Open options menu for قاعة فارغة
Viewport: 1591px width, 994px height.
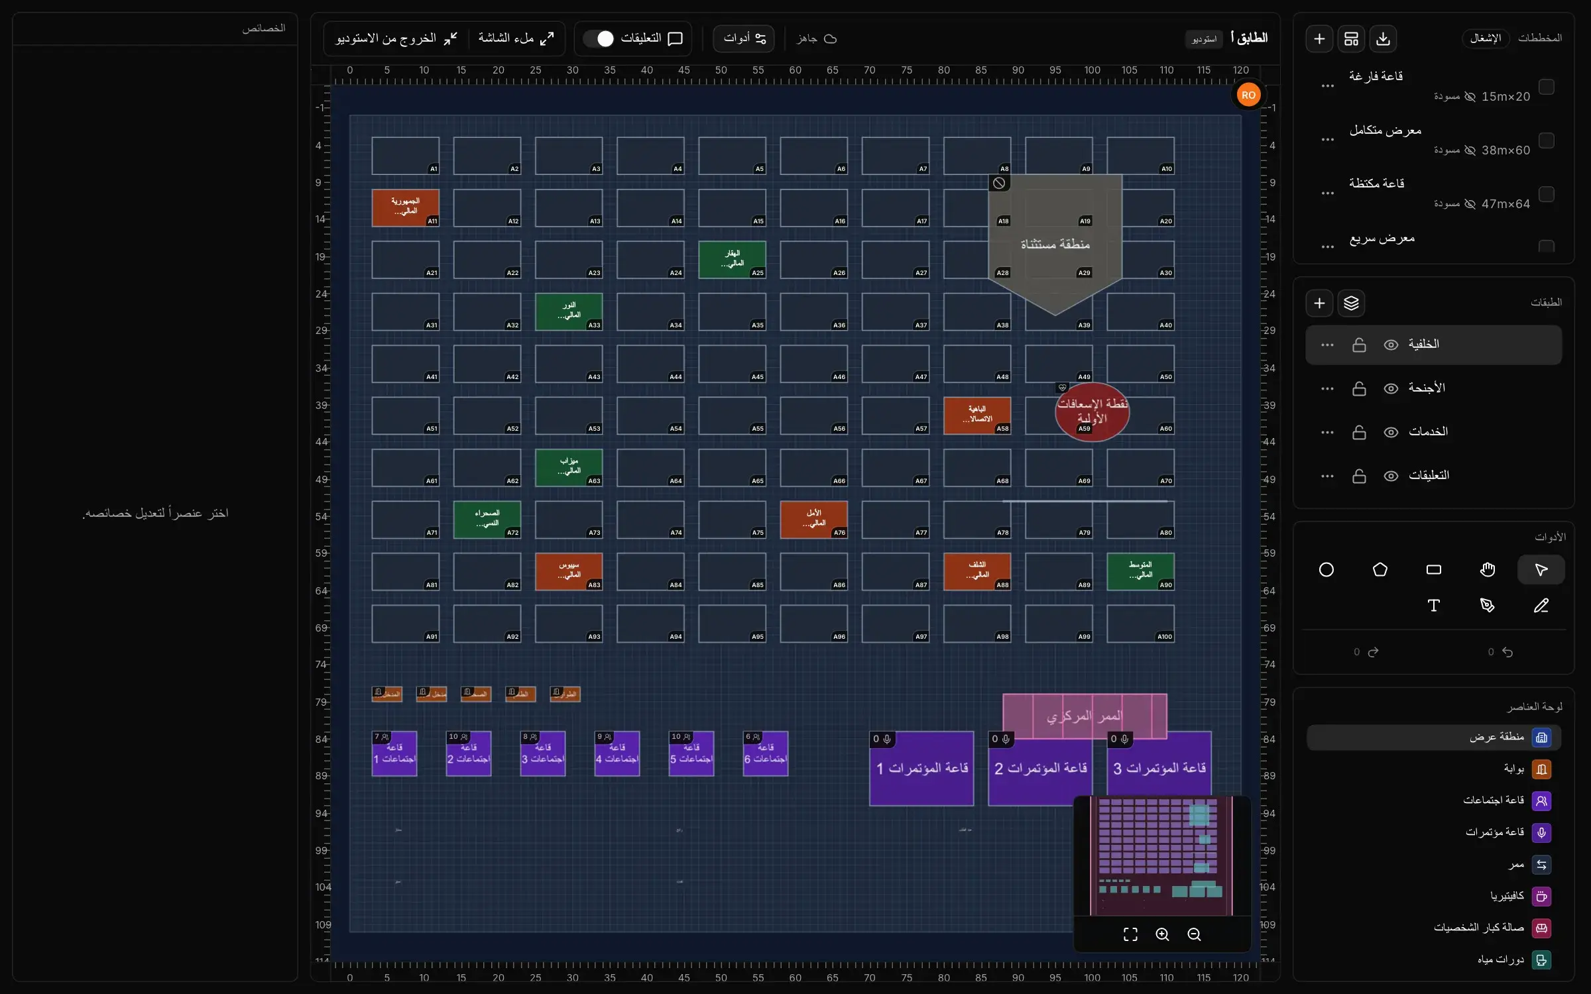click(x=1327, y=86)
